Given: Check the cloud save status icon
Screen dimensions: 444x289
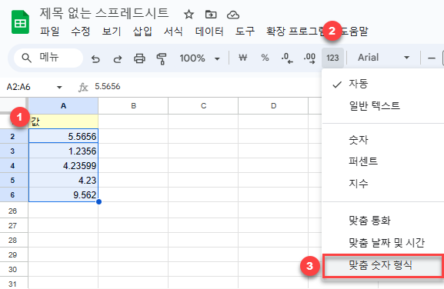Looking at the screenshot, I should click(x=233, y=15).
